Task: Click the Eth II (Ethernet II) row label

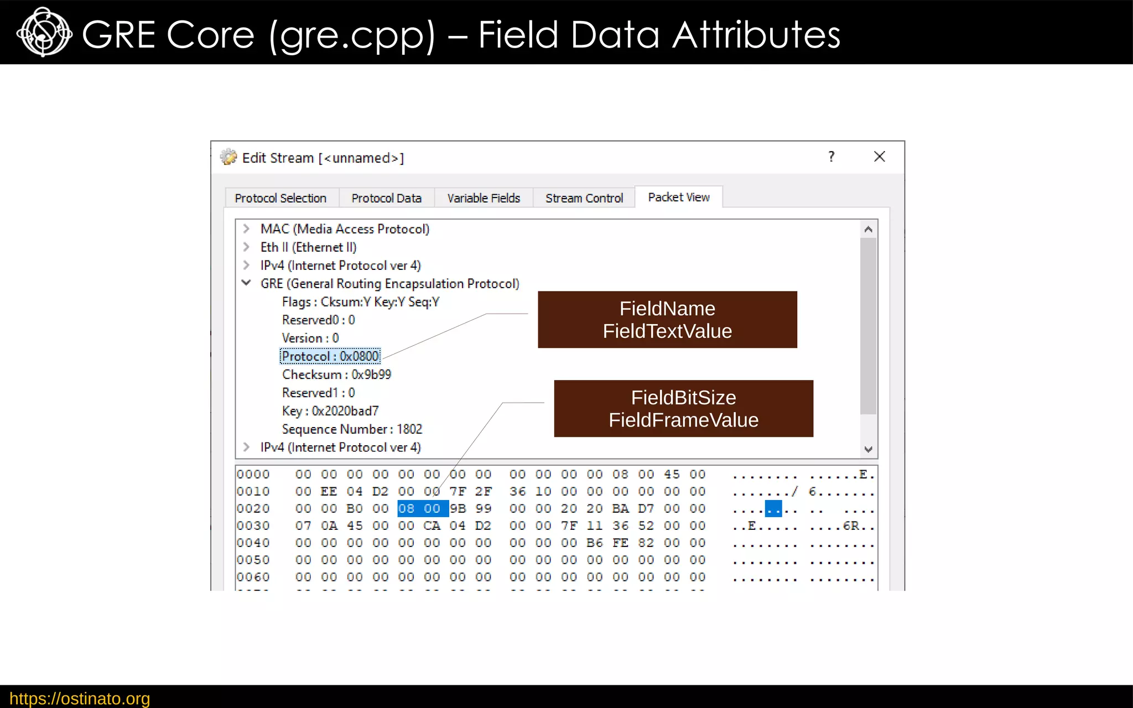Action: point(309,247)
